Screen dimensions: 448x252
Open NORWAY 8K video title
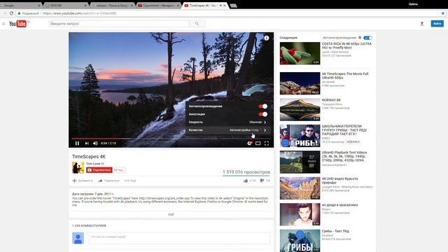coord(331,100)
